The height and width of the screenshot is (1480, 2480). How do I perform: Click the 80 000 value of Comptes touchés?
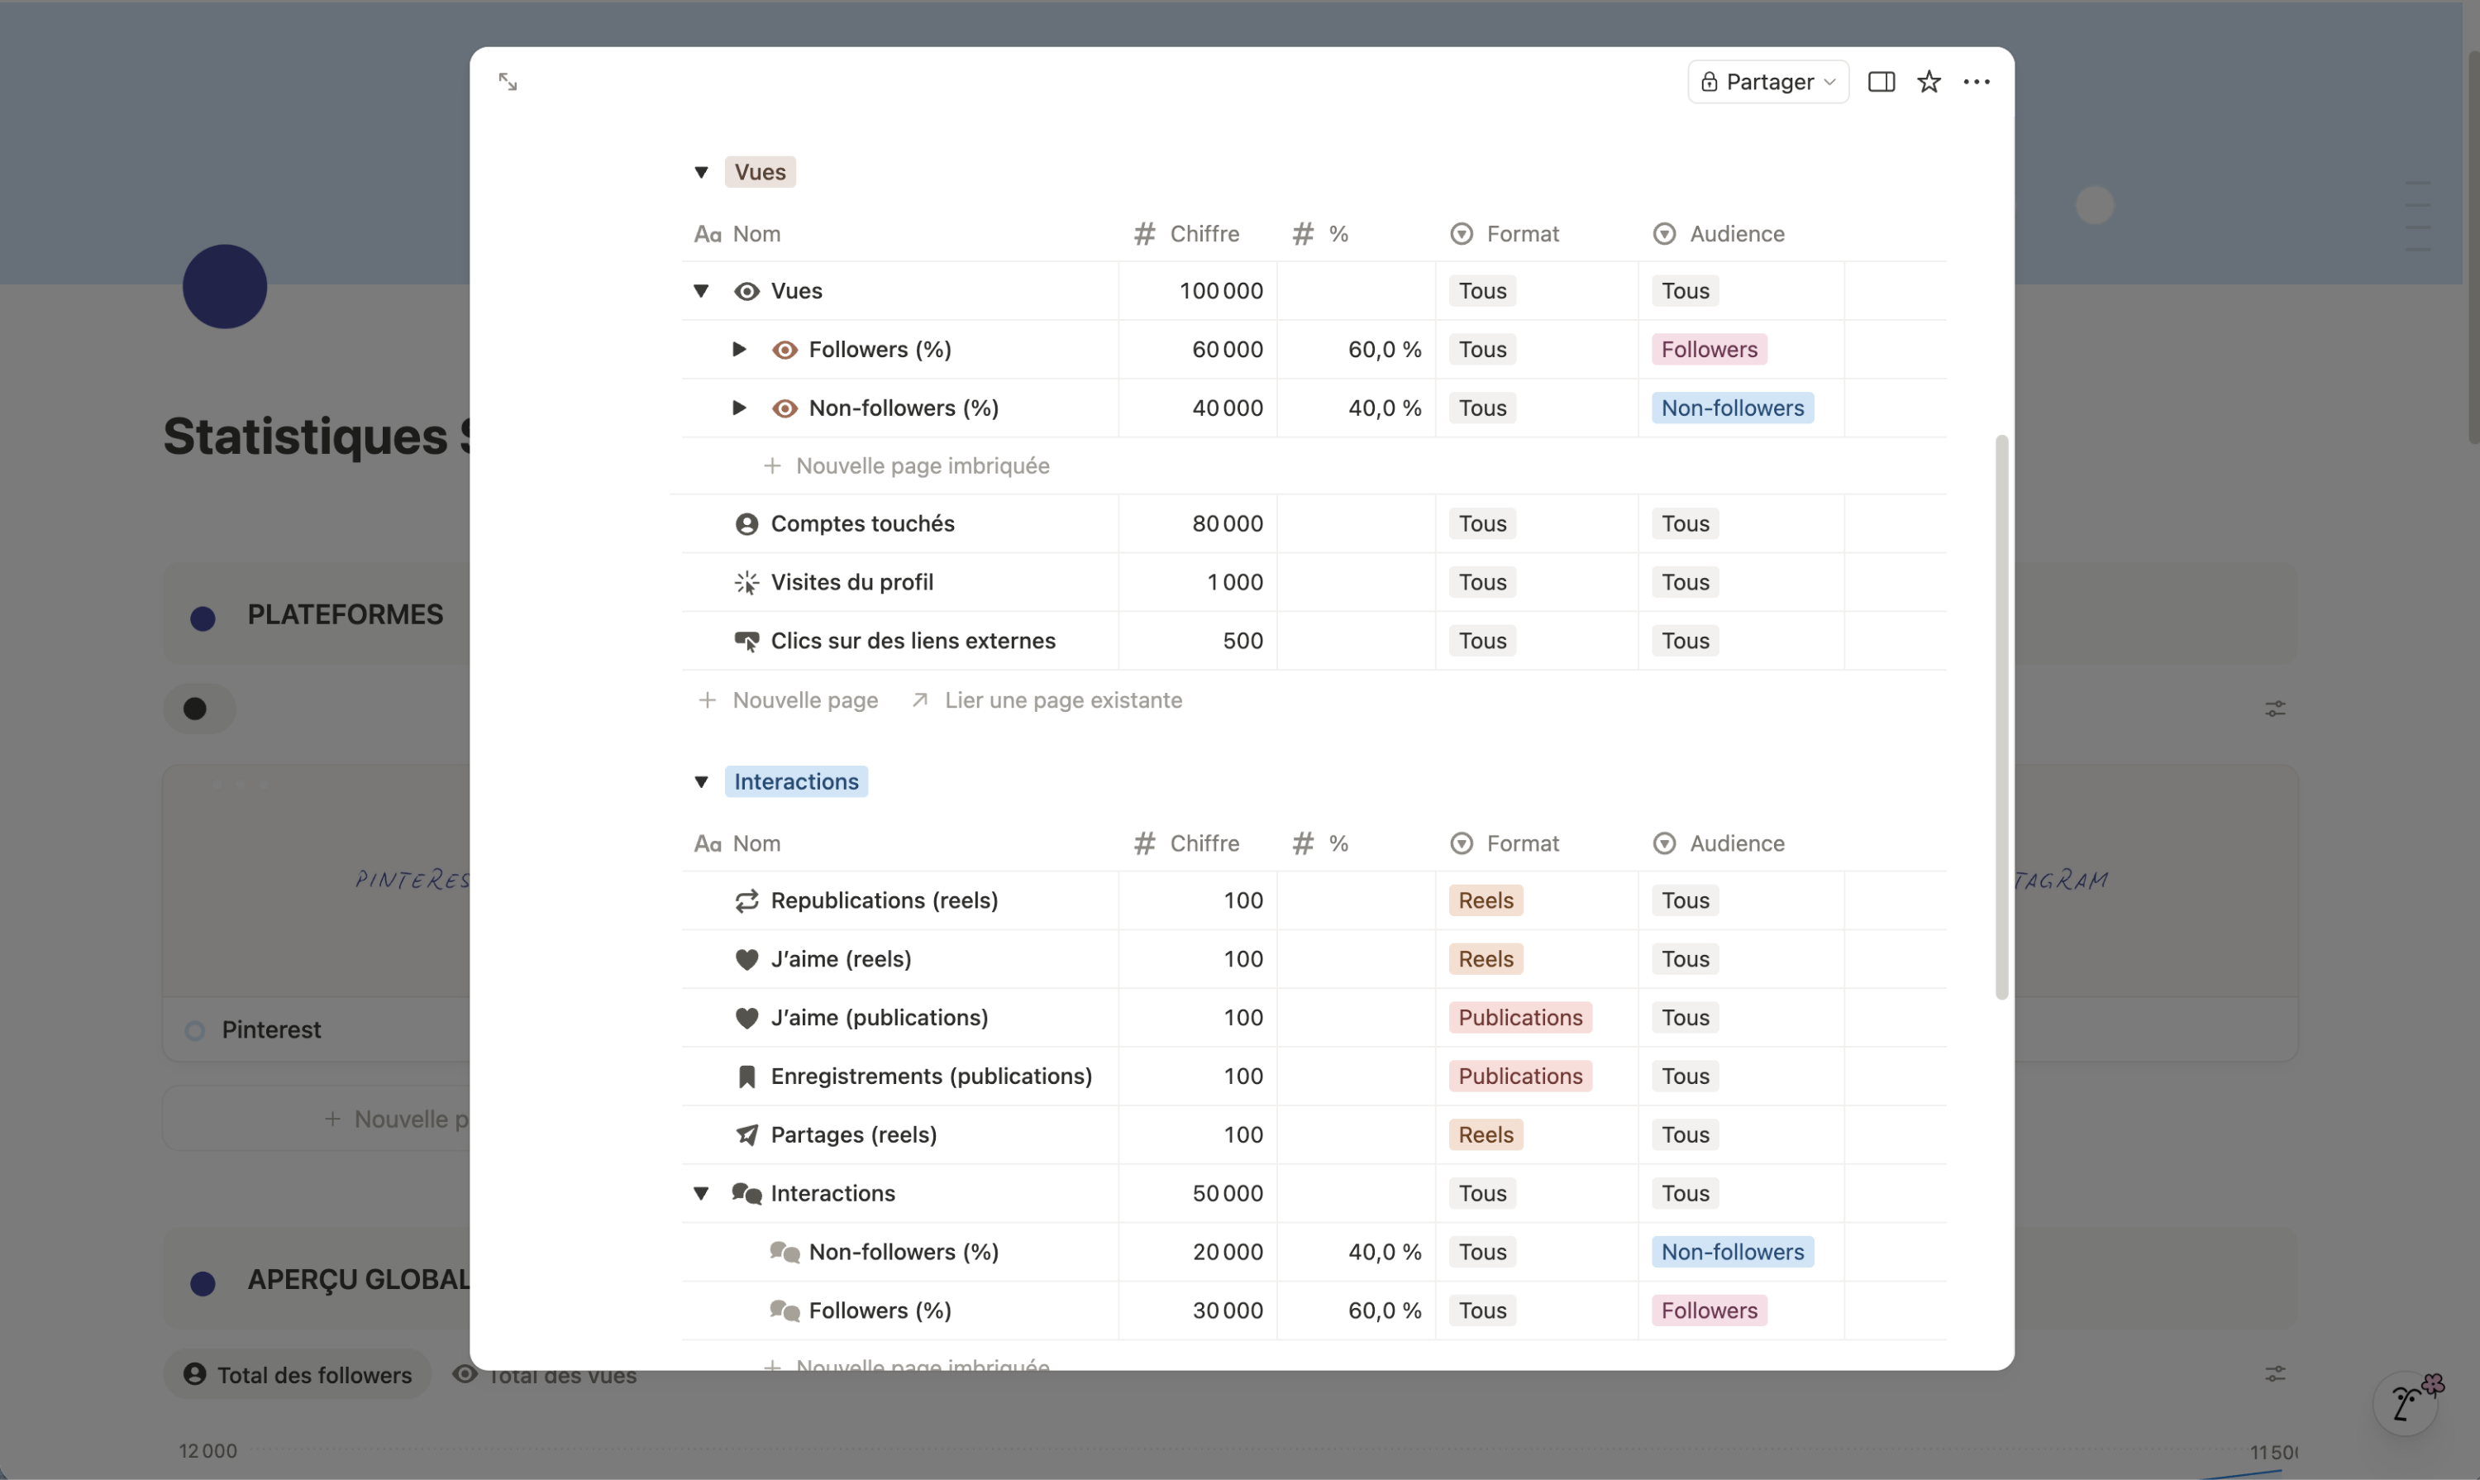(x=1227, y=524)
